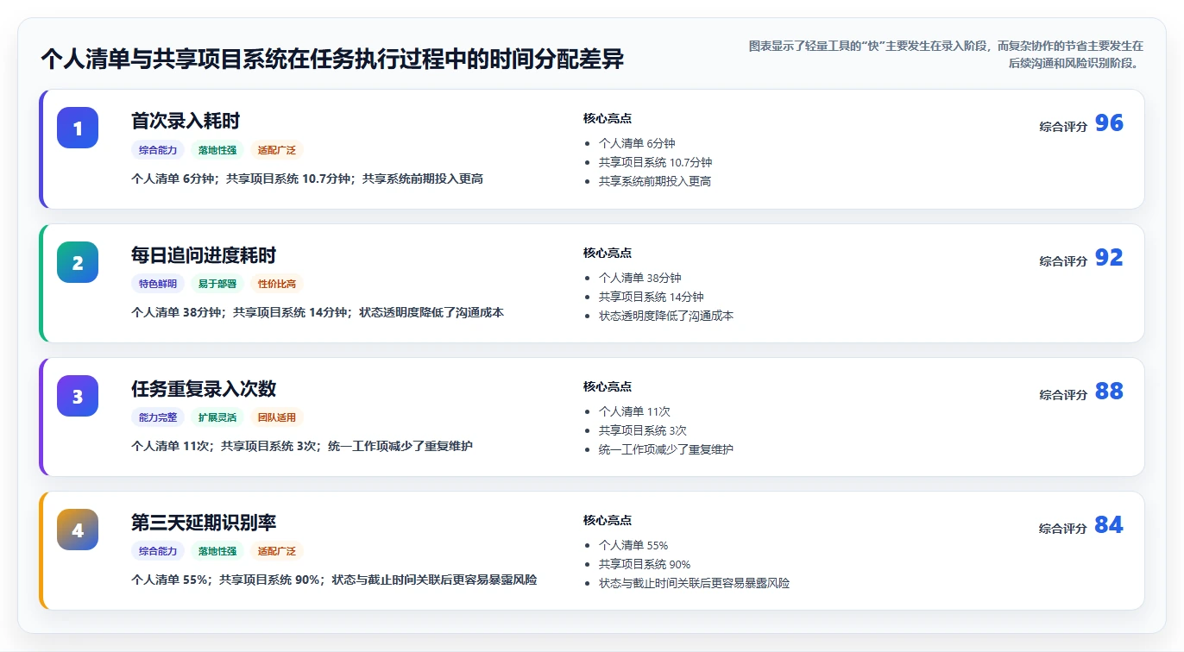Click the score value 96
Image resolution: width=1184 pixels, height=652 pixels.
click(x=1109, y=123)
